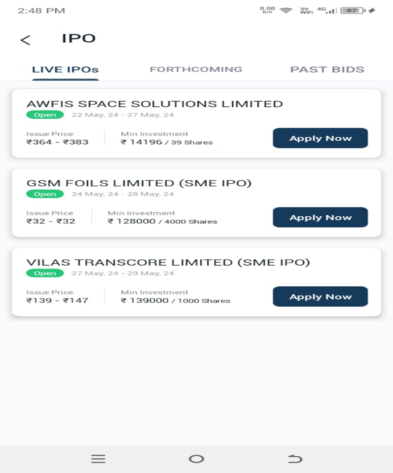Apply Now for Vilas Transcore Limited

coord(320,297)
